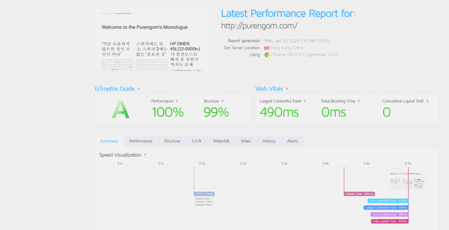
Task: Click the final filmstrip frame at 0.5s
Action: pyautogui.click(x=408, y=178)
